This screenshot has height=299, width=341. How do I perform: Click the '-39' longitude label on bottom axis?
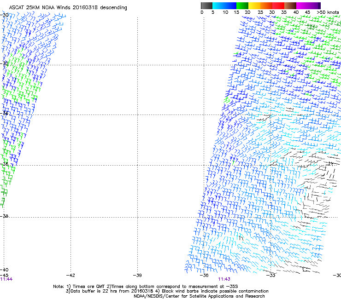coord(137,276)
